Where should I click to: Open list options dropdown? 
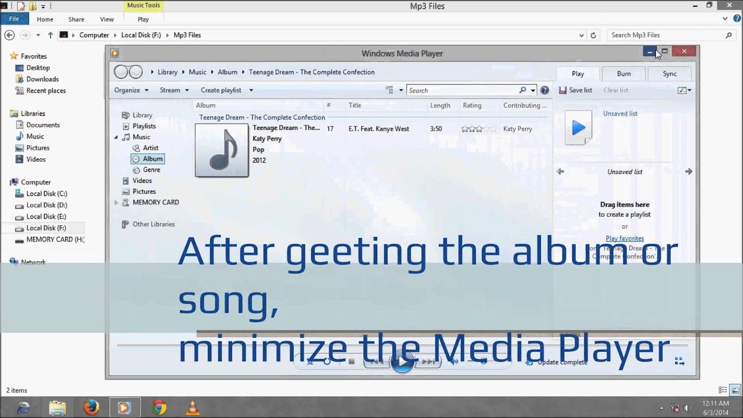685,90
